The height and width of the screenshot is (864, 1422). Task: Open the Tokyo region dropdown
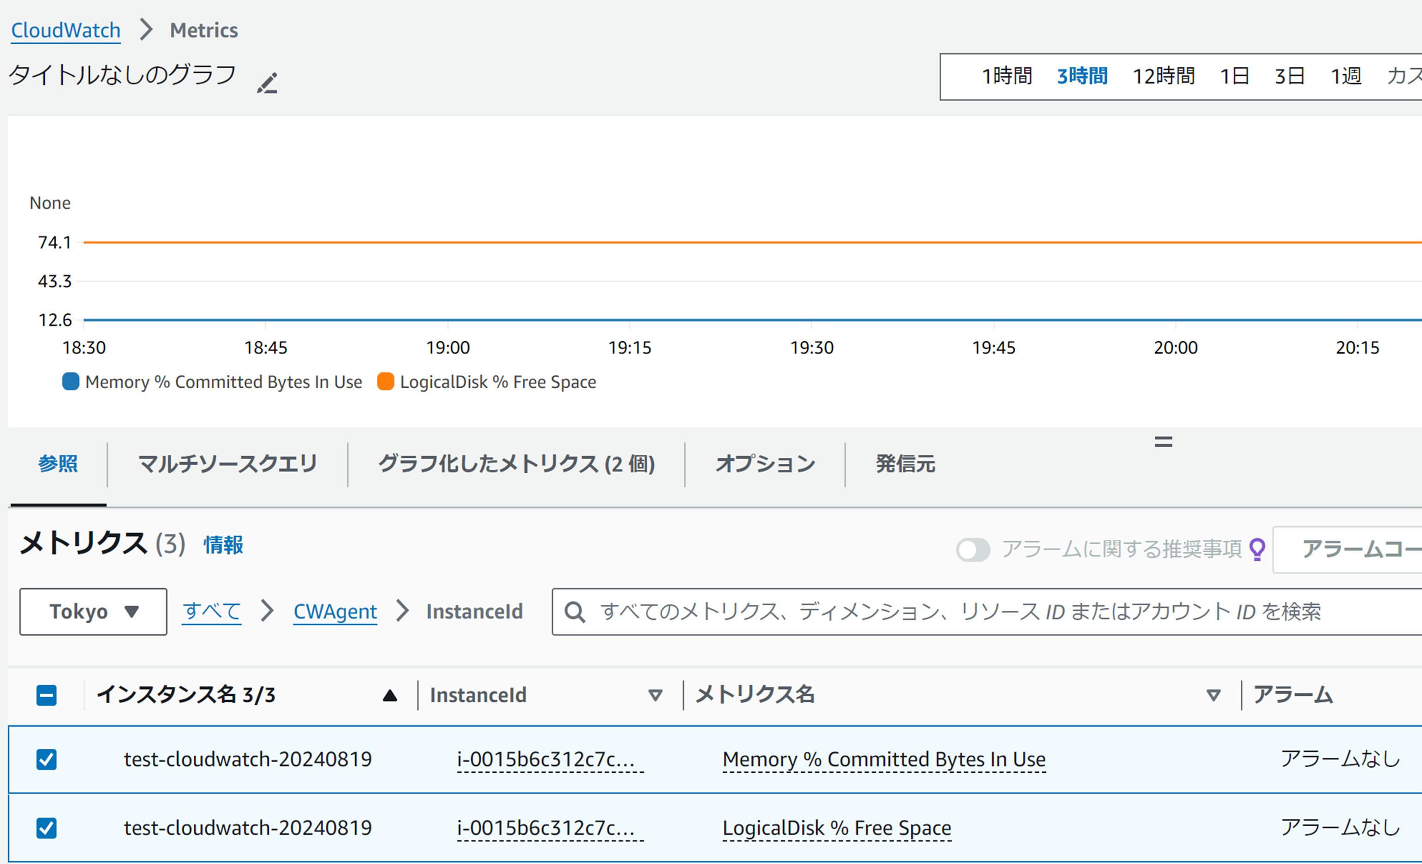[x=94, y=612]
